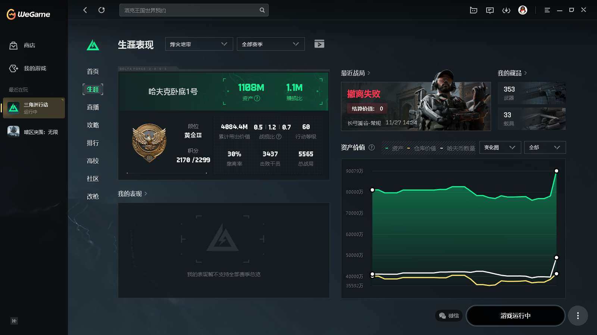The width and height of the screenshot is (597, 335).
Task: Select 暗区突围: 无限 game entry
Action: point(34,132)
